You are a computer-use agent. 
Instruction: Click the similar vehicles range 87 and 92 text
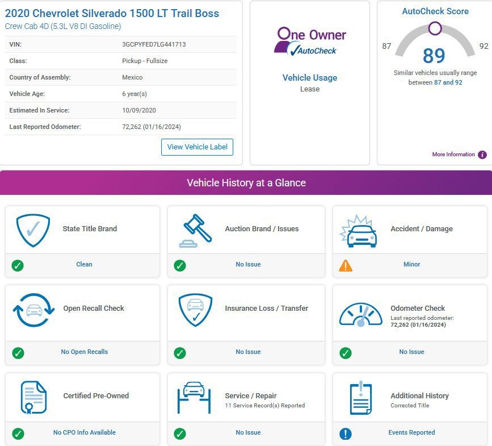click(448, 82)
